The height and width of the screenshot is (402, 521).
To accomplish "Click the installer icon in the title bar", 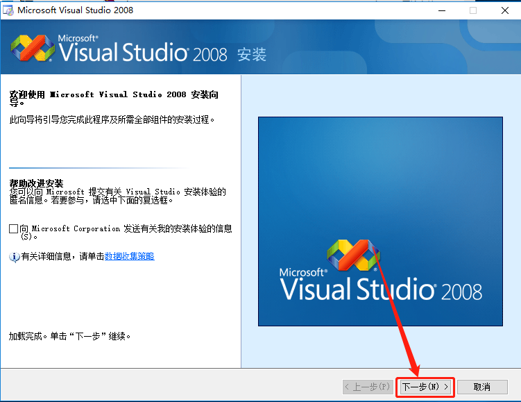I will 8,10.
